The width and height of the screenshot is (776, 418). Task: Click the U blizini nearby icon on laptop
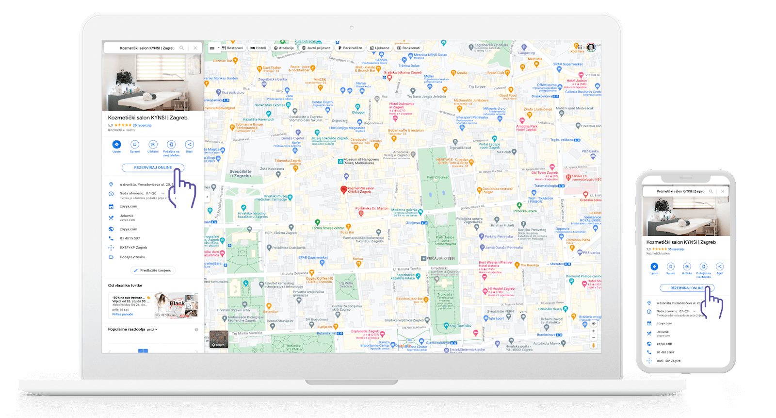pyautogui.click(x=153, y=144)
